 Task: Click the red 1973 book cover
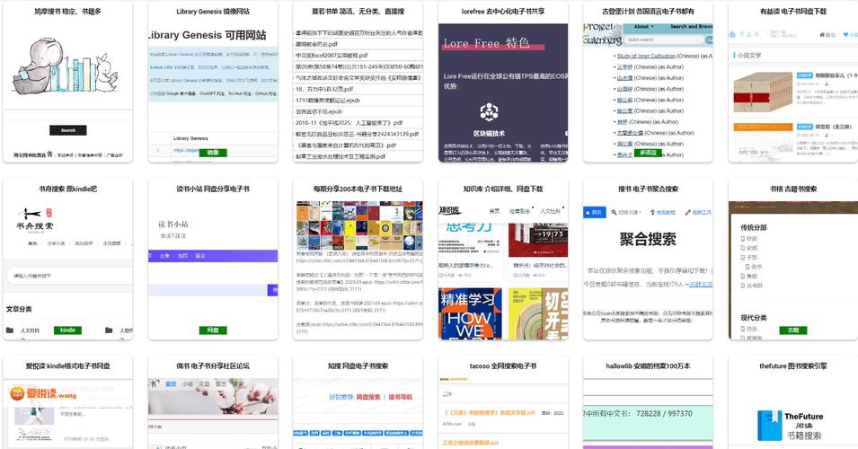coord(538,240)
